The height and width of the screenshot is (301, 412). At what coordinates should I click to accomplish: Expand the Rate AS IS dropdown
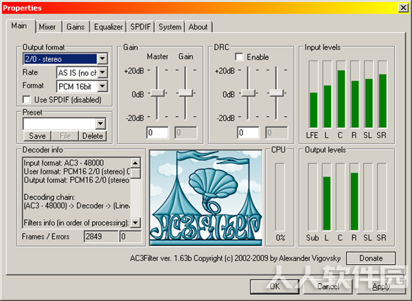pyautogui.click(x=103, y=72)
